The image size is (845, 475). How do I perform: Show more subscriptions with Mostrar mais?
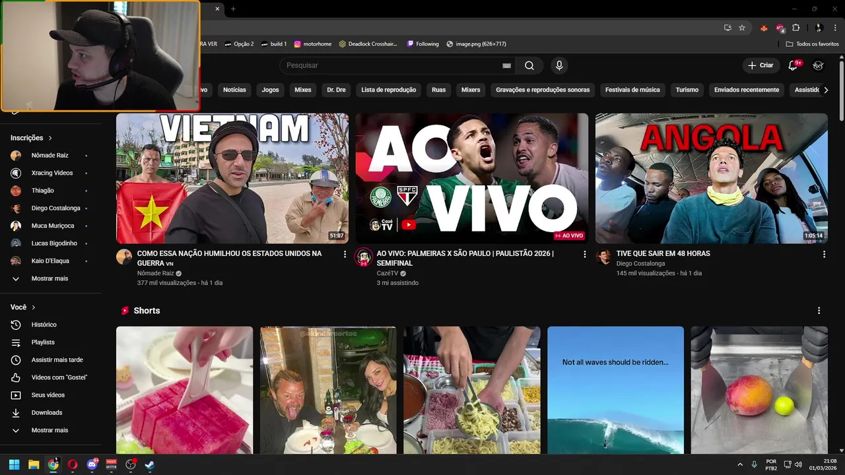click(50, 278)
